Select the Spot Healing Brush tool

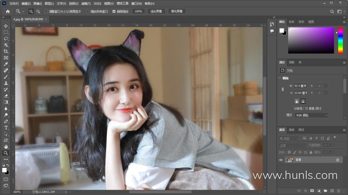tap(6, 71)
